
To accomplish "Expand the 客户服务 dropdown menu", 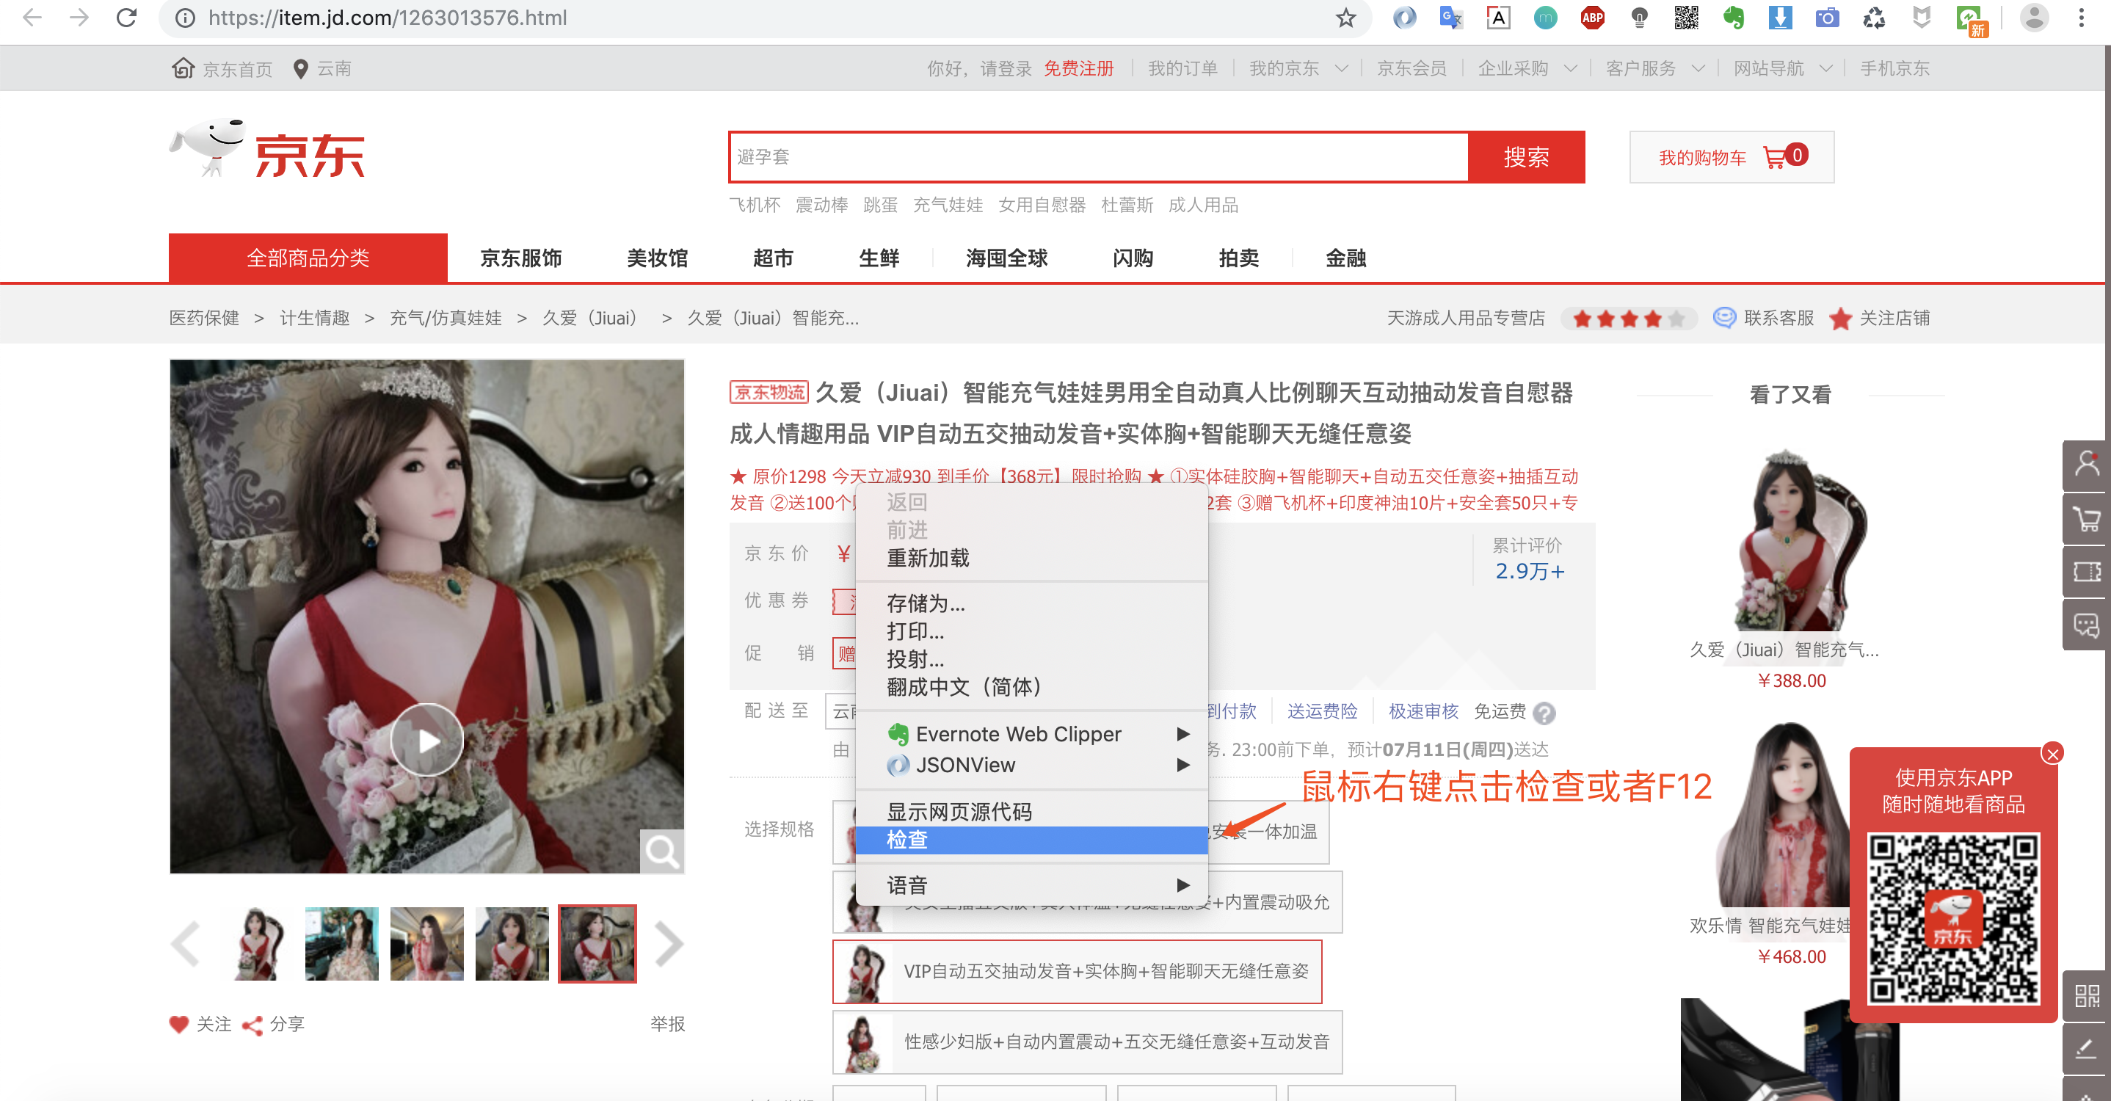I will point(1655,68).
